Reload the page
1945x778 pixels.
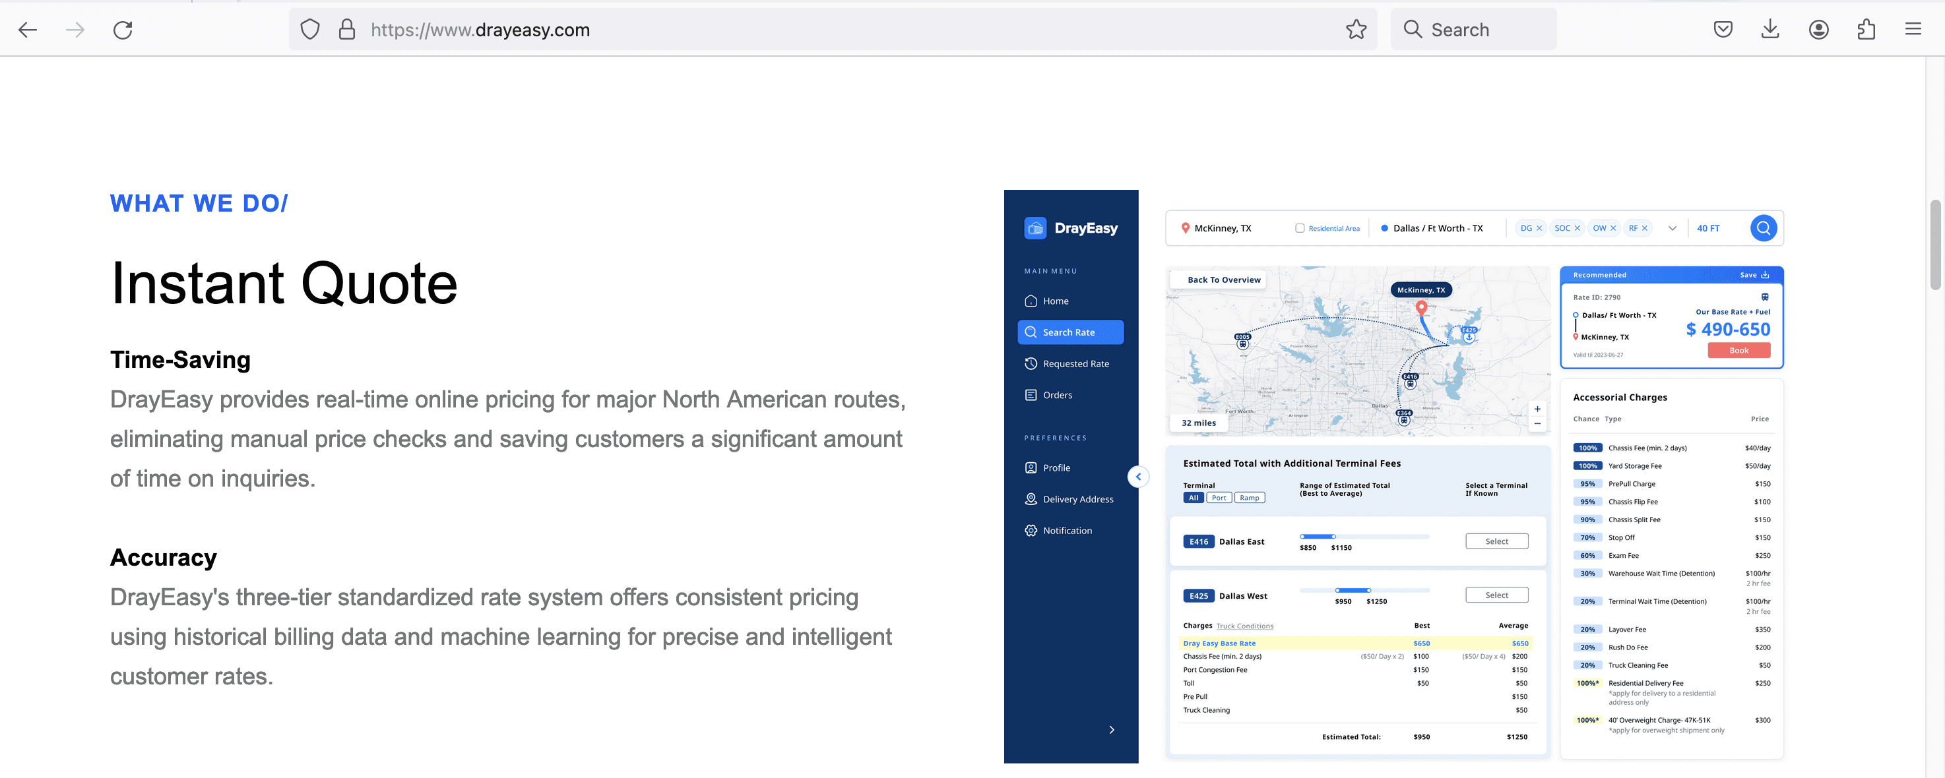122,30
